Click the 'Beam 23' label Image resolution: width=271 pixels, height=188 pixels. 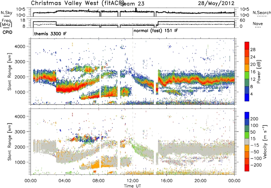click(132, 4)
